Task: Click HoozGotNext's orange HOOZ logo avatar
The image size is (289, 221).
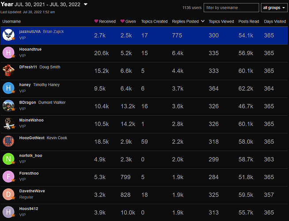Action: (8, 141)
